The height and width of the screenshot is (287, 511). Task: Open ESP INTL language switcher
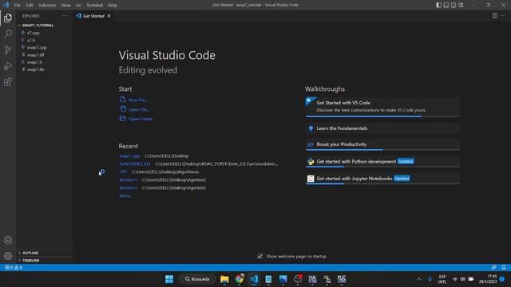coord(442,279)
